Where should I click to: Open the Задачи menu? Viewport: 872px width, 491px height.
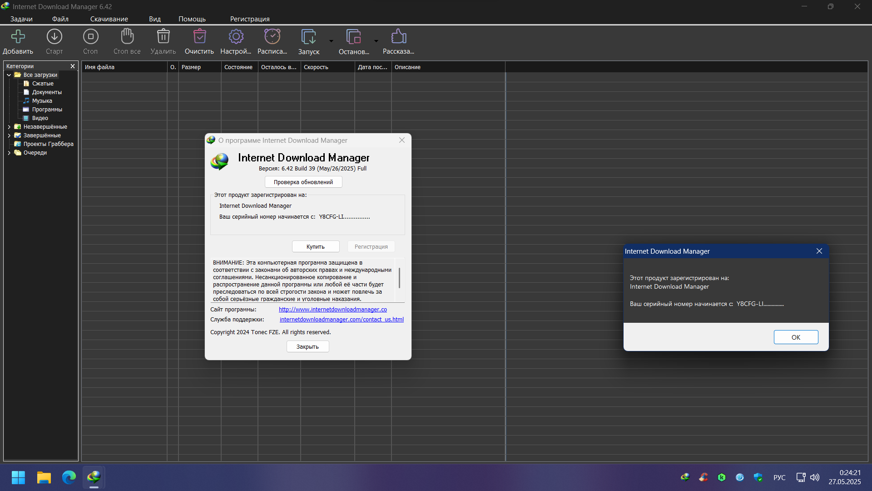coord(21,19)
